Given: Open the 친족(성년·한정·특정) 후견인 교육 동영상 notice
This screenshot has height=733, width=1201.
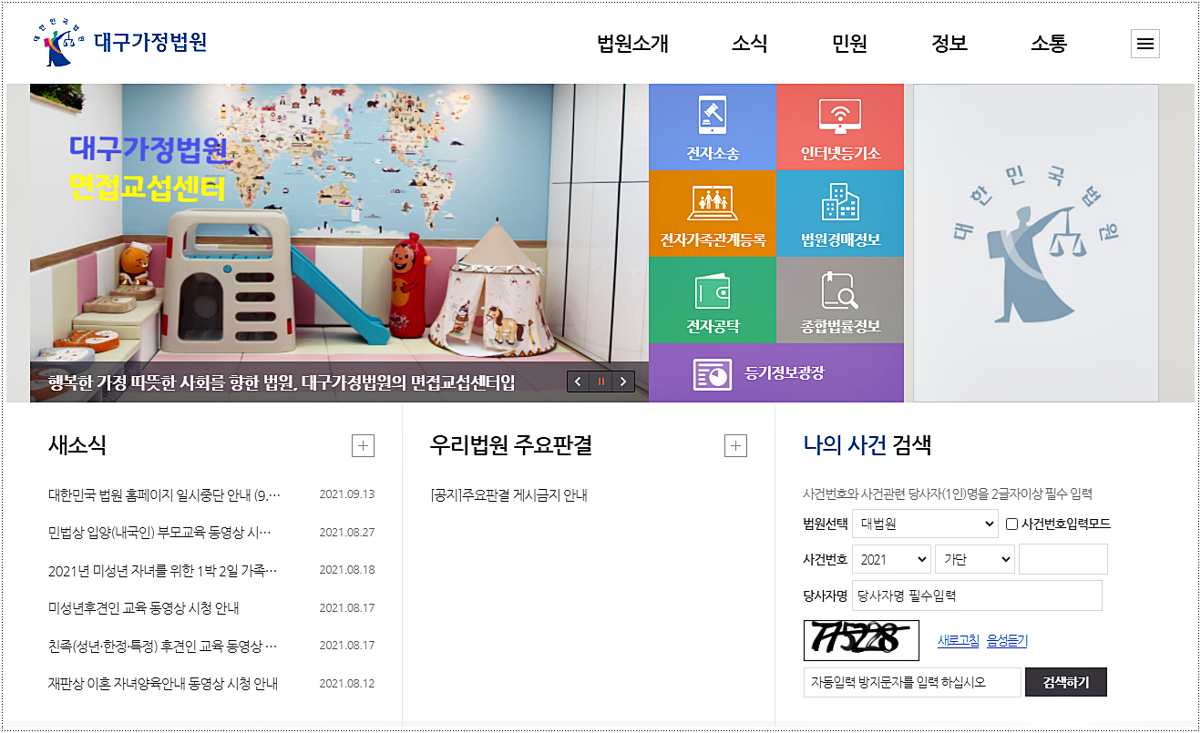Looking at the screenshot, I should click(x=163, y=646).
